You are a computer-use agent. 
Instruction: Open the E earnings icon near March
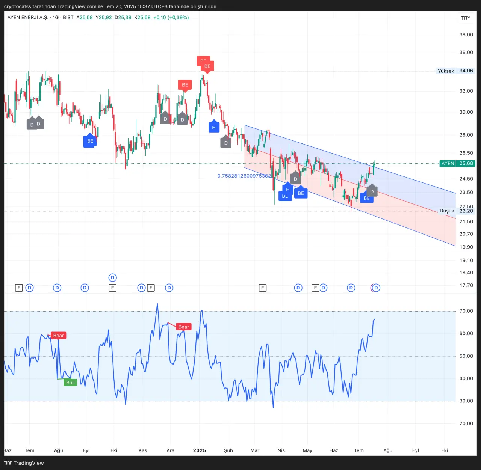point(263,288)
